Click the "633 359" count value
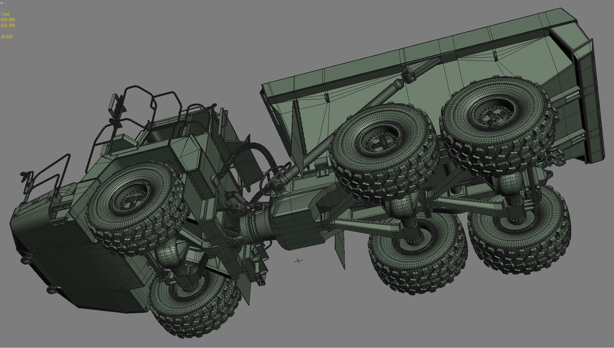Viewport: 614px width, 348px height. pos(8,25)
